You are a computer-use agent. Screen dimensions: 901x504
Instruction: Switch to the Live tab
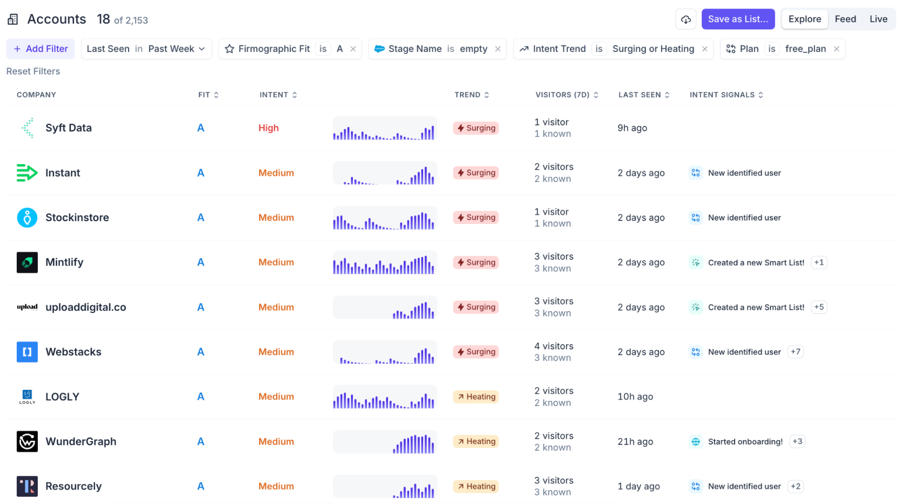click(x=878, y=19)
